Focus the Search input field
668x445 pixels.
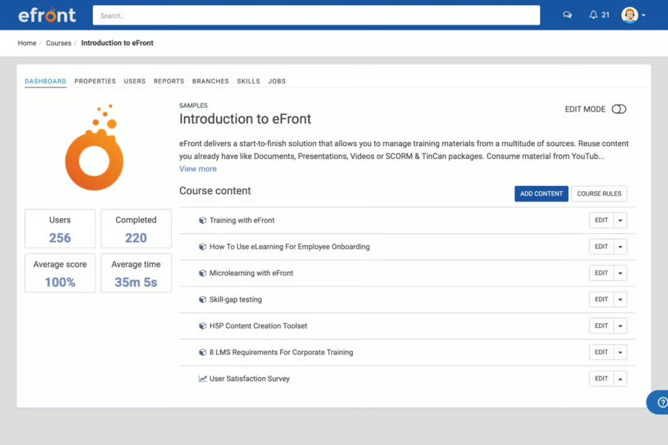(316, 16)
